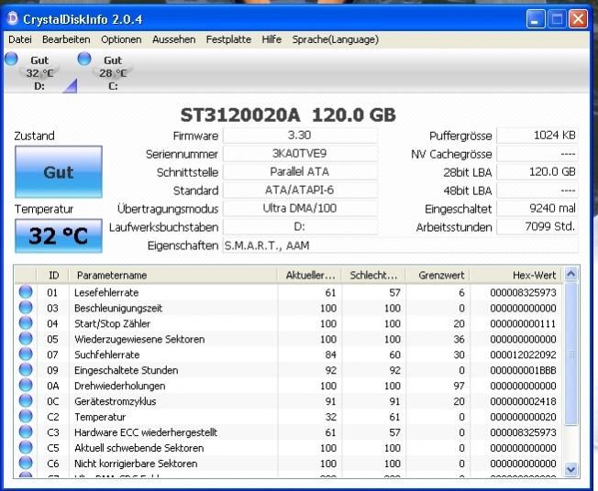Click the CrystalDiskInfo title bar icon
The height and width of the screenshot is (491, 598).
[x=13, y=18]
